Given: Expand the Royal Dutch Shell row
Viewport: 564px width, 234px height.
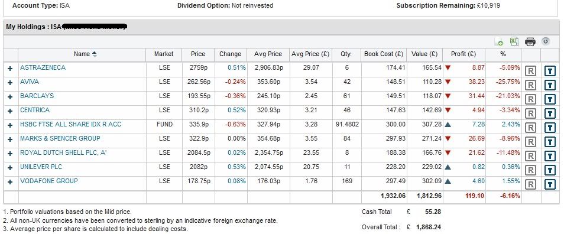Looking at the screenshot, I should [x=10, y=154].
